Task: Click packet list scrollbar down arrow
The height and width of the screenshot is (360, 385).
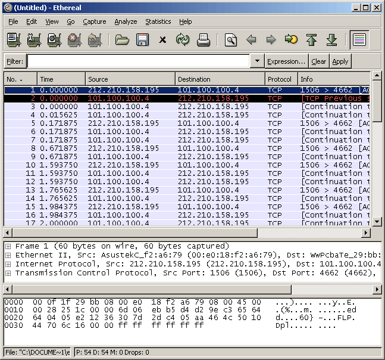Action: click(377, 221)
